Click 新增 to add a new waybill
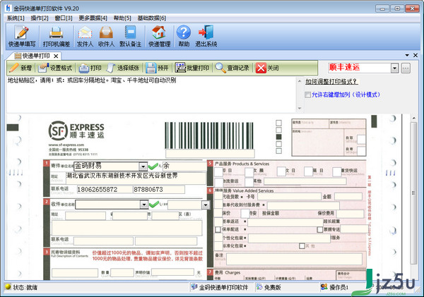 [x=20, y=68]
